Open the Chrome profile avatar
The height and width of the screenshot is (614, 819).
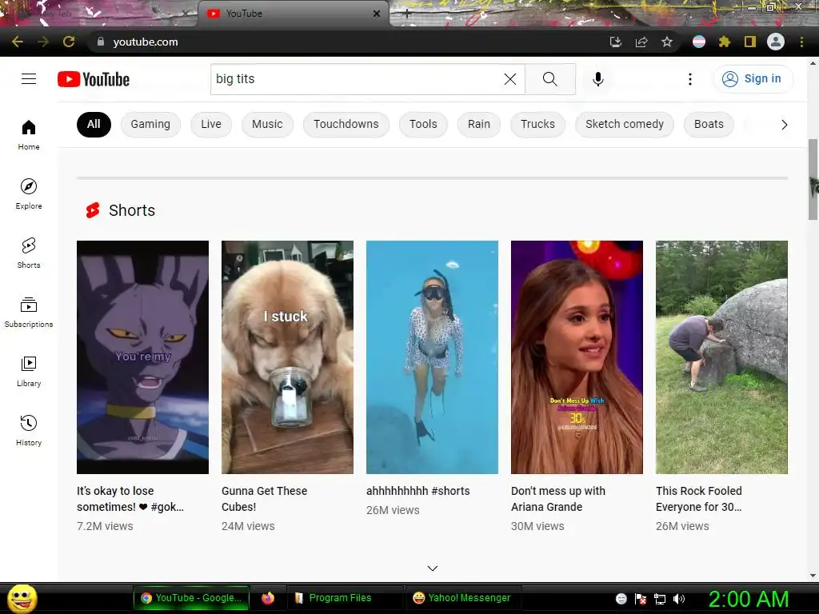[x=776, y=42]
